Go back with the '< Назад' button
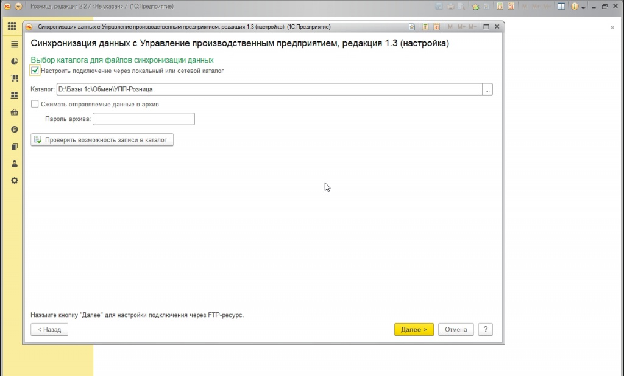Viewport: 624px width, 376px height. click(49, 329)
